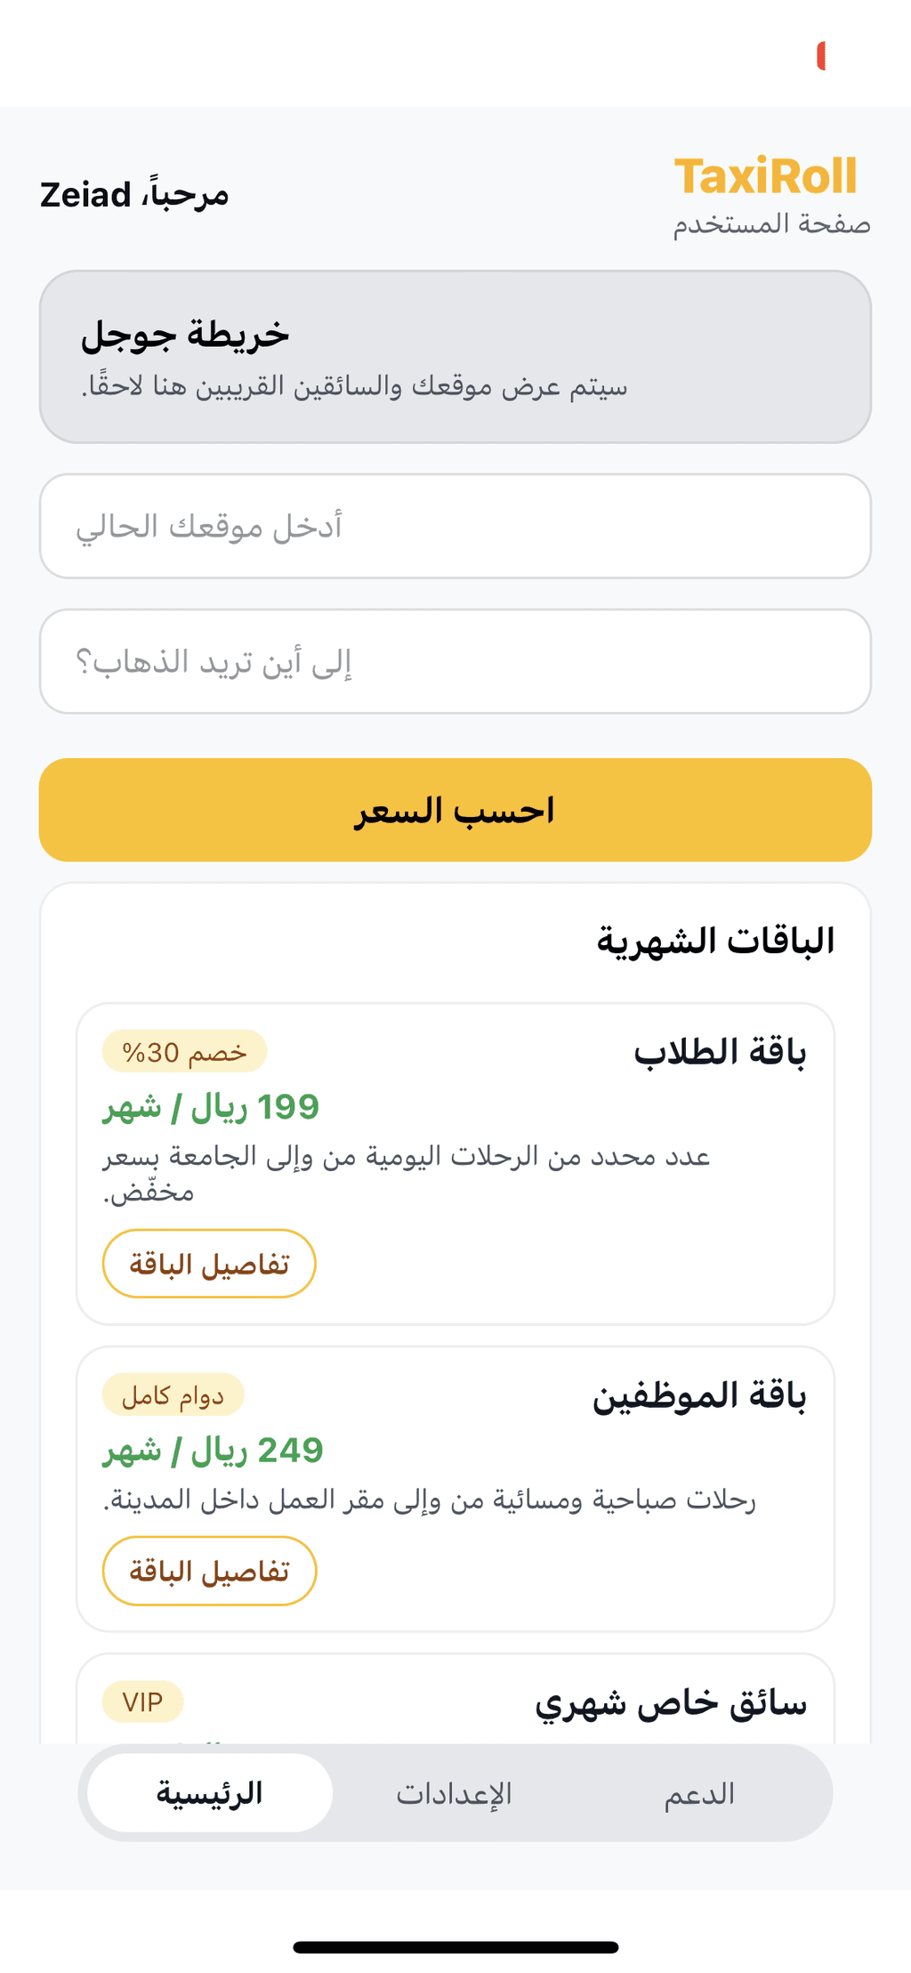The image size is (911, 1973).
Task: Select the باقة الموظفين package title
Action: [699, 1395]
